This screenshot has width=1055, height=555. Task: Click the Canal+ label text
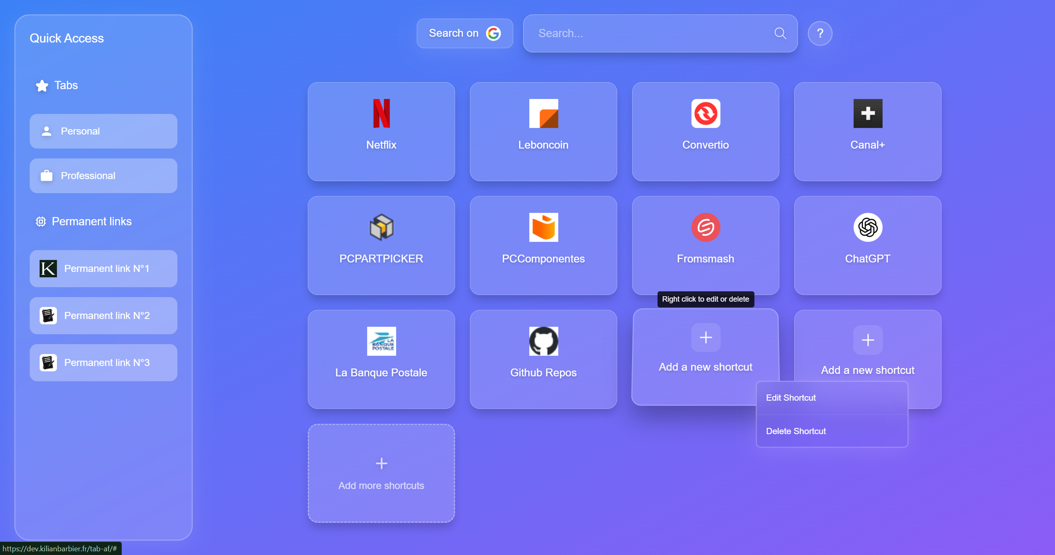(x=868, y=145)
